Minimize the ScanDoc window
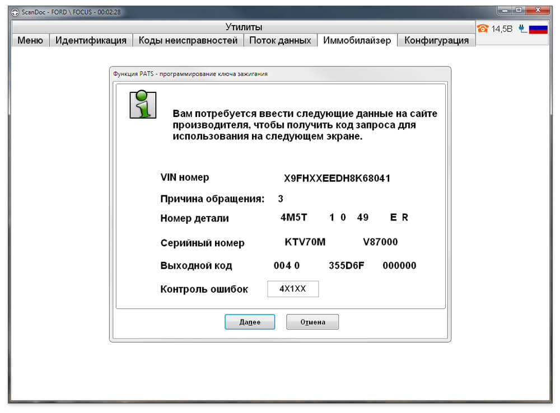Viewport: 560px width, 413px height. click(505, 10)
